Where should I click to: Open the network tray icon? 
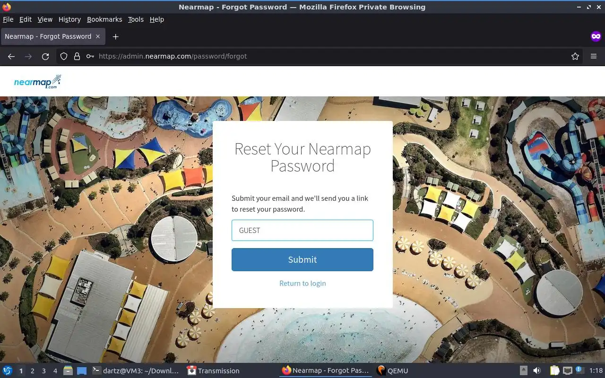tap(568, 370)
